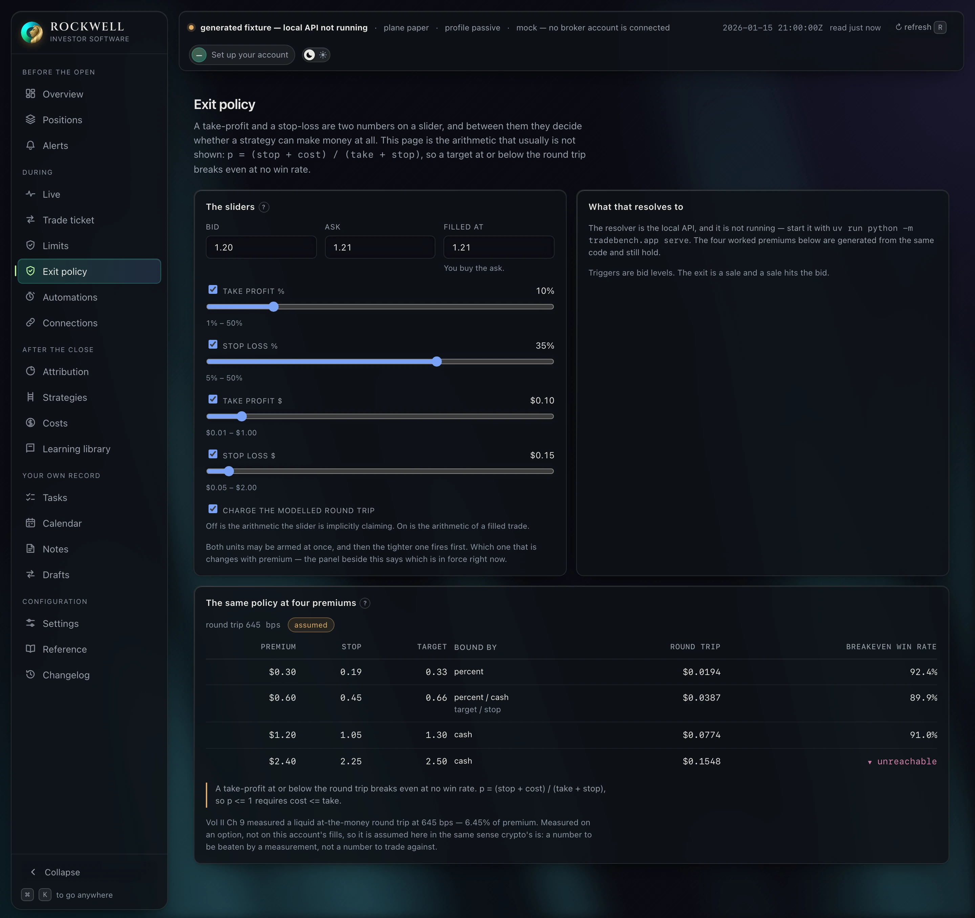Click Set up your account button

coord(242,55)
